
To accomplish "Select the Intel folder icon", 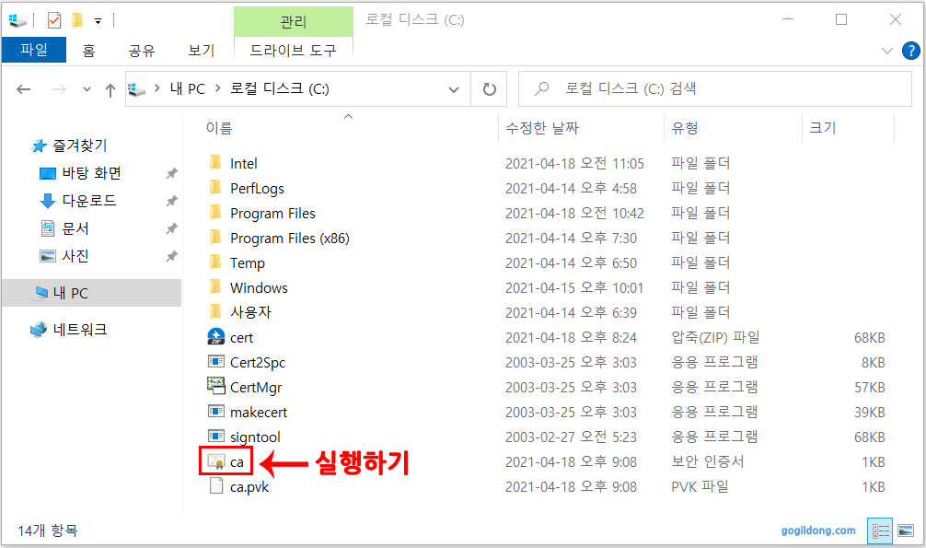I will (215, 163).
